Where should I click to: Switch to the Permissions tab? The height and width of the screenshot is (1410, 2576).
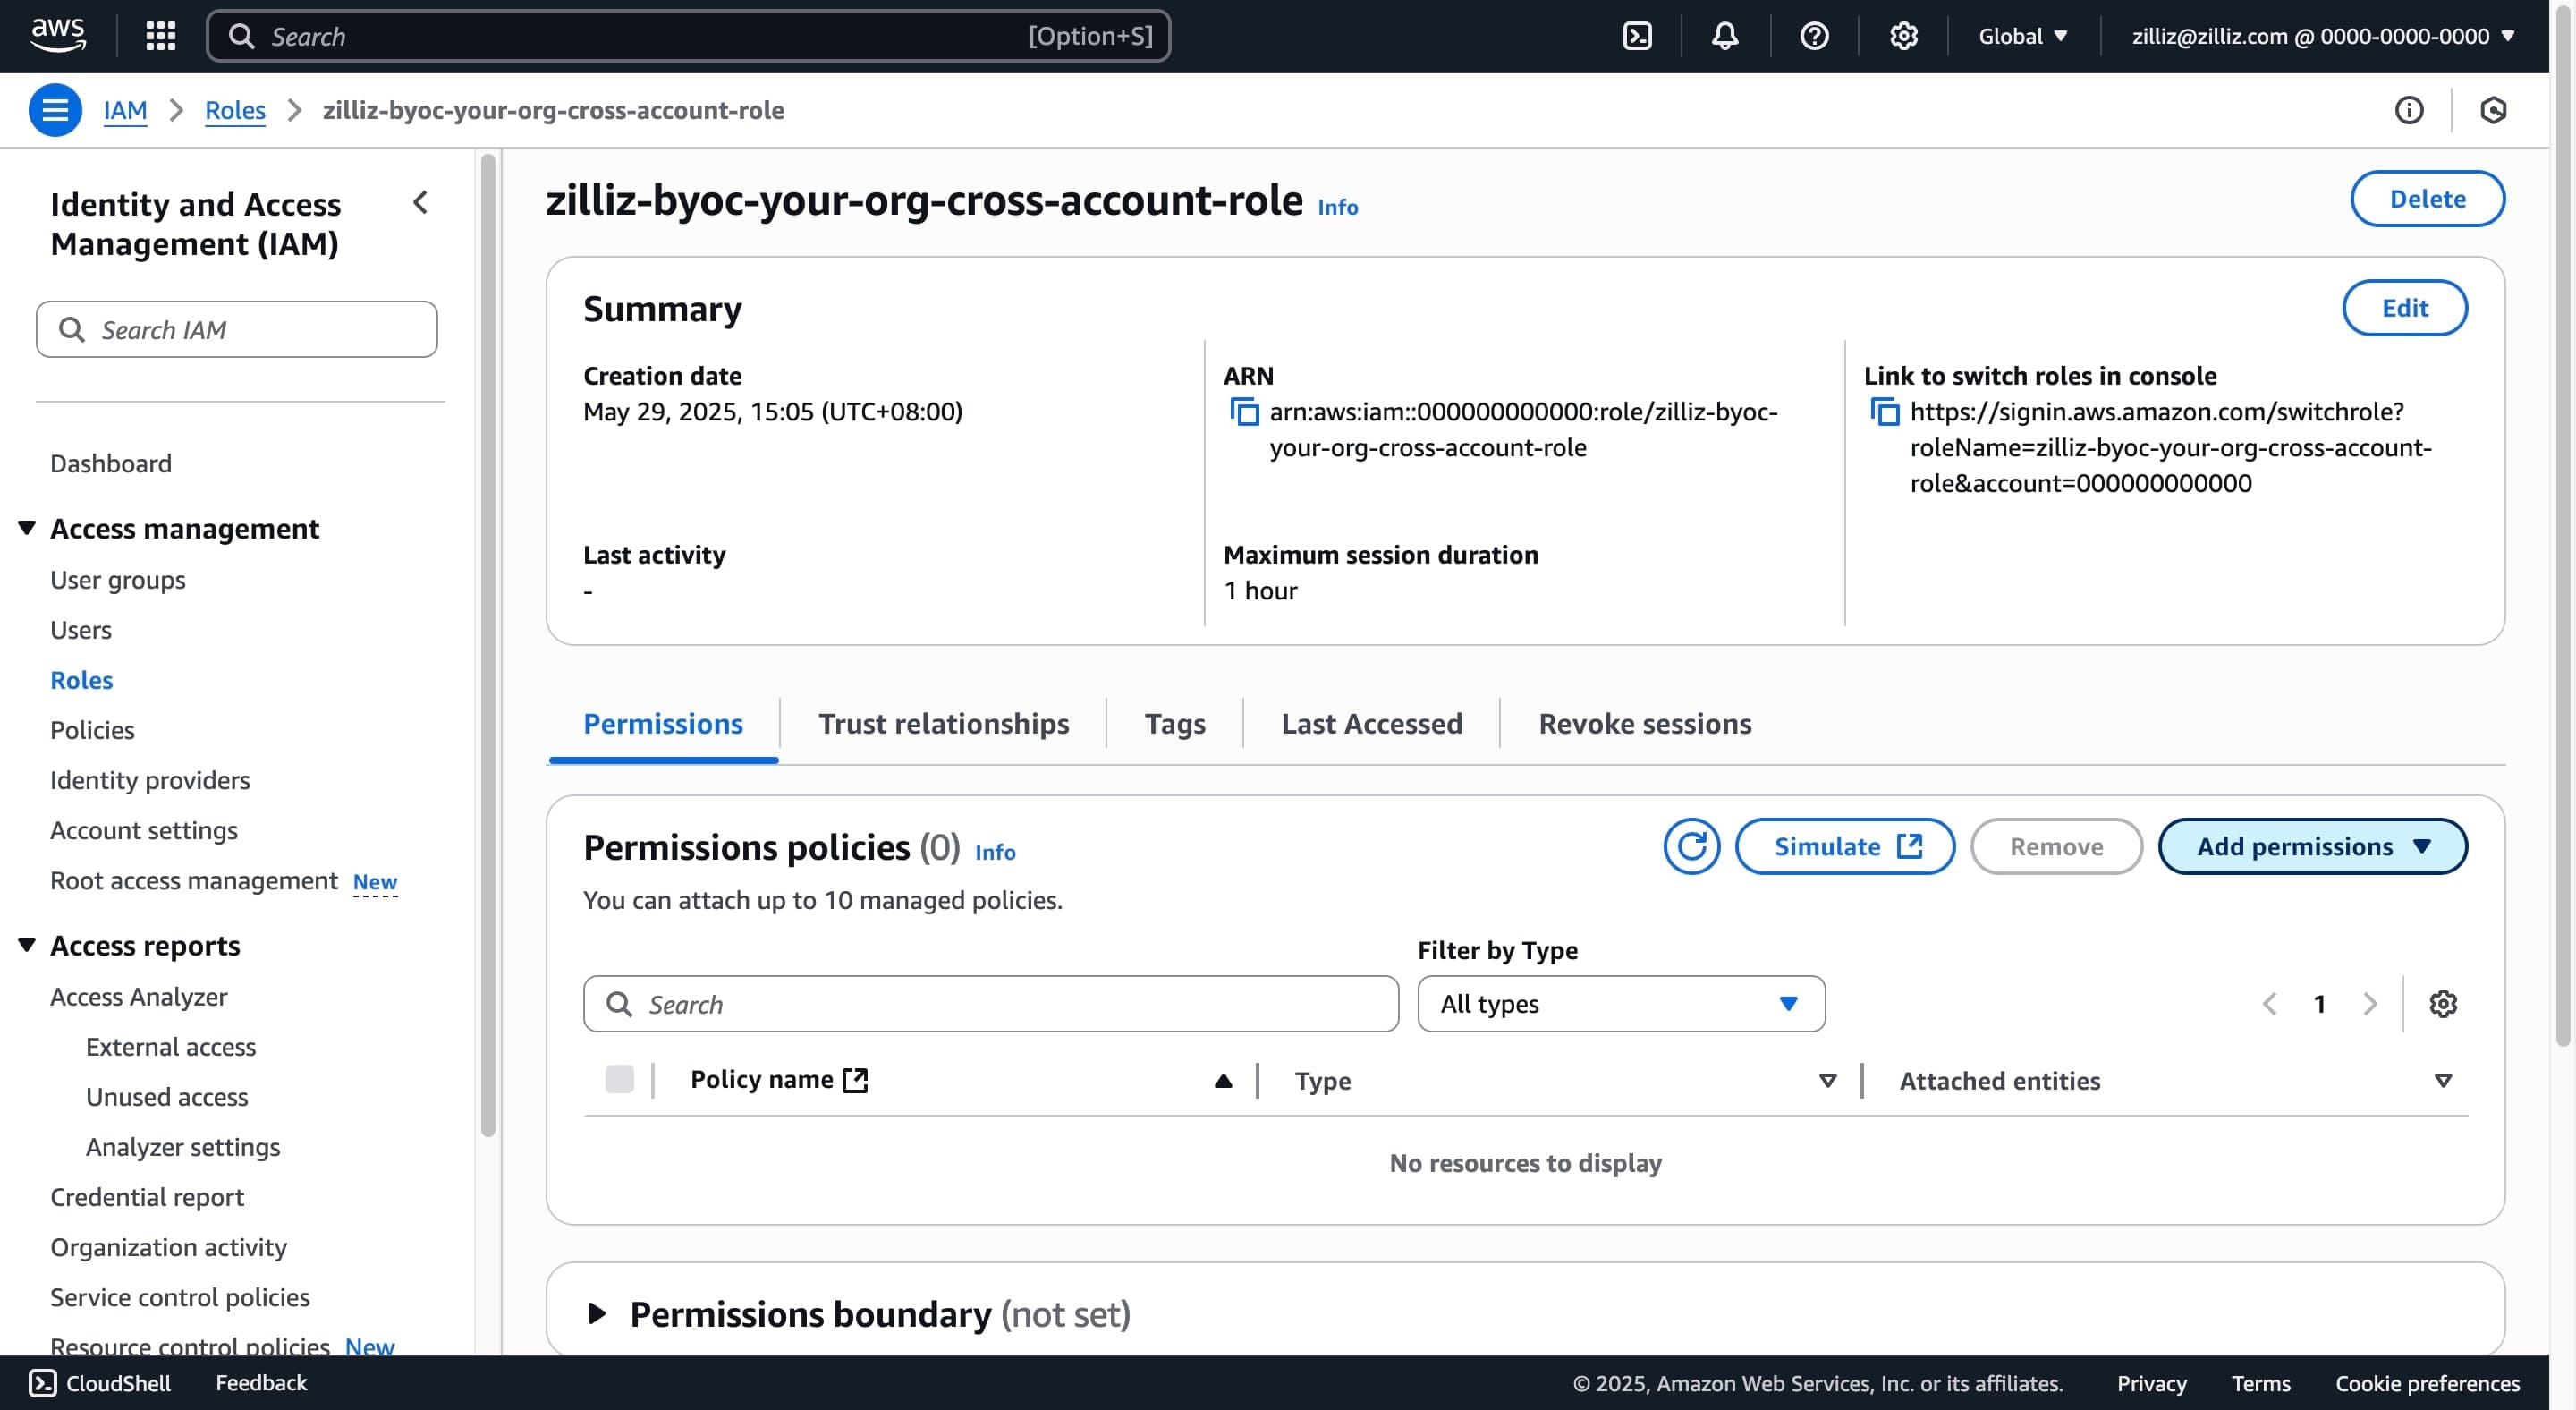[663, 723]
